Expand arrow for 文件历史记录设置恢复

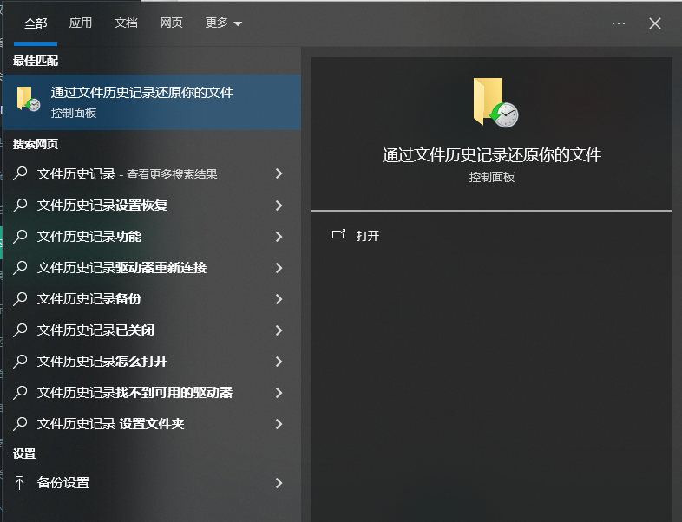(x=279, y=206)
